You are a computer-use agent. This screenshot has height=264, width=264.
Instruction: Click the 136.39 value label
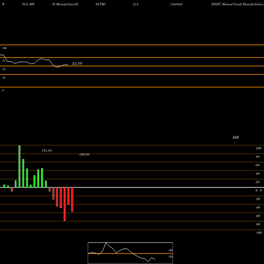point(84,155)
